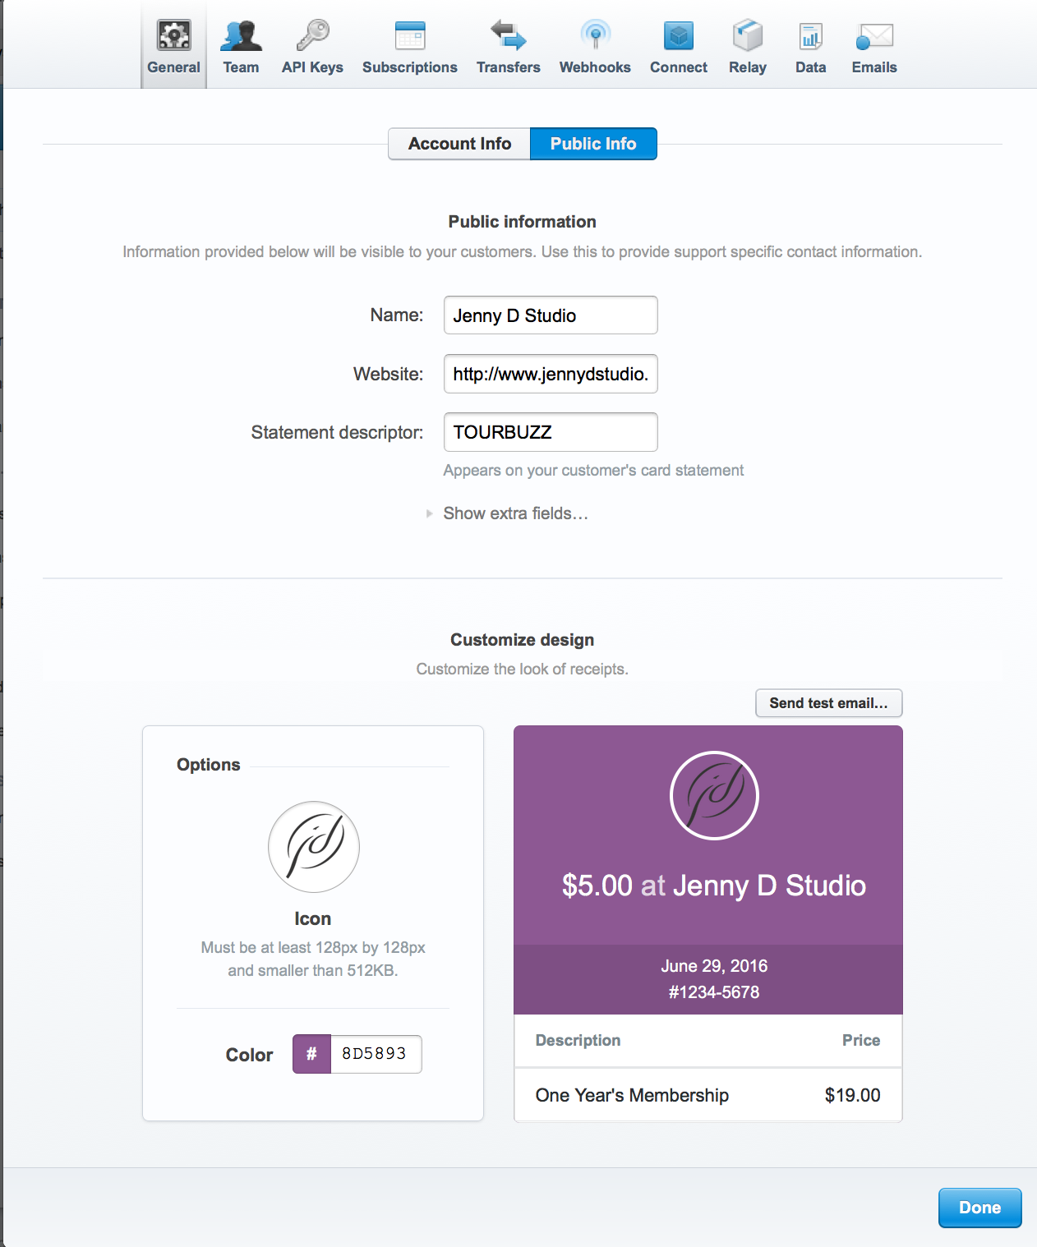
Task: Expand the Show extra fields section
Action: (515, 513)
